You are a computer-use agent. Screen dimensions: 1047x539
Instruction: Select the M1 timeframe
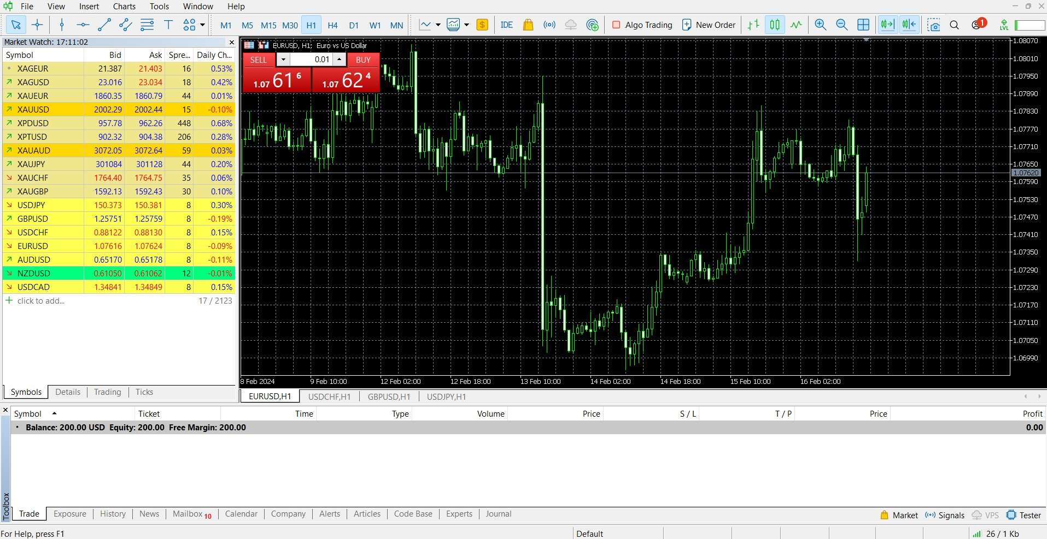(x=226, y=25)
